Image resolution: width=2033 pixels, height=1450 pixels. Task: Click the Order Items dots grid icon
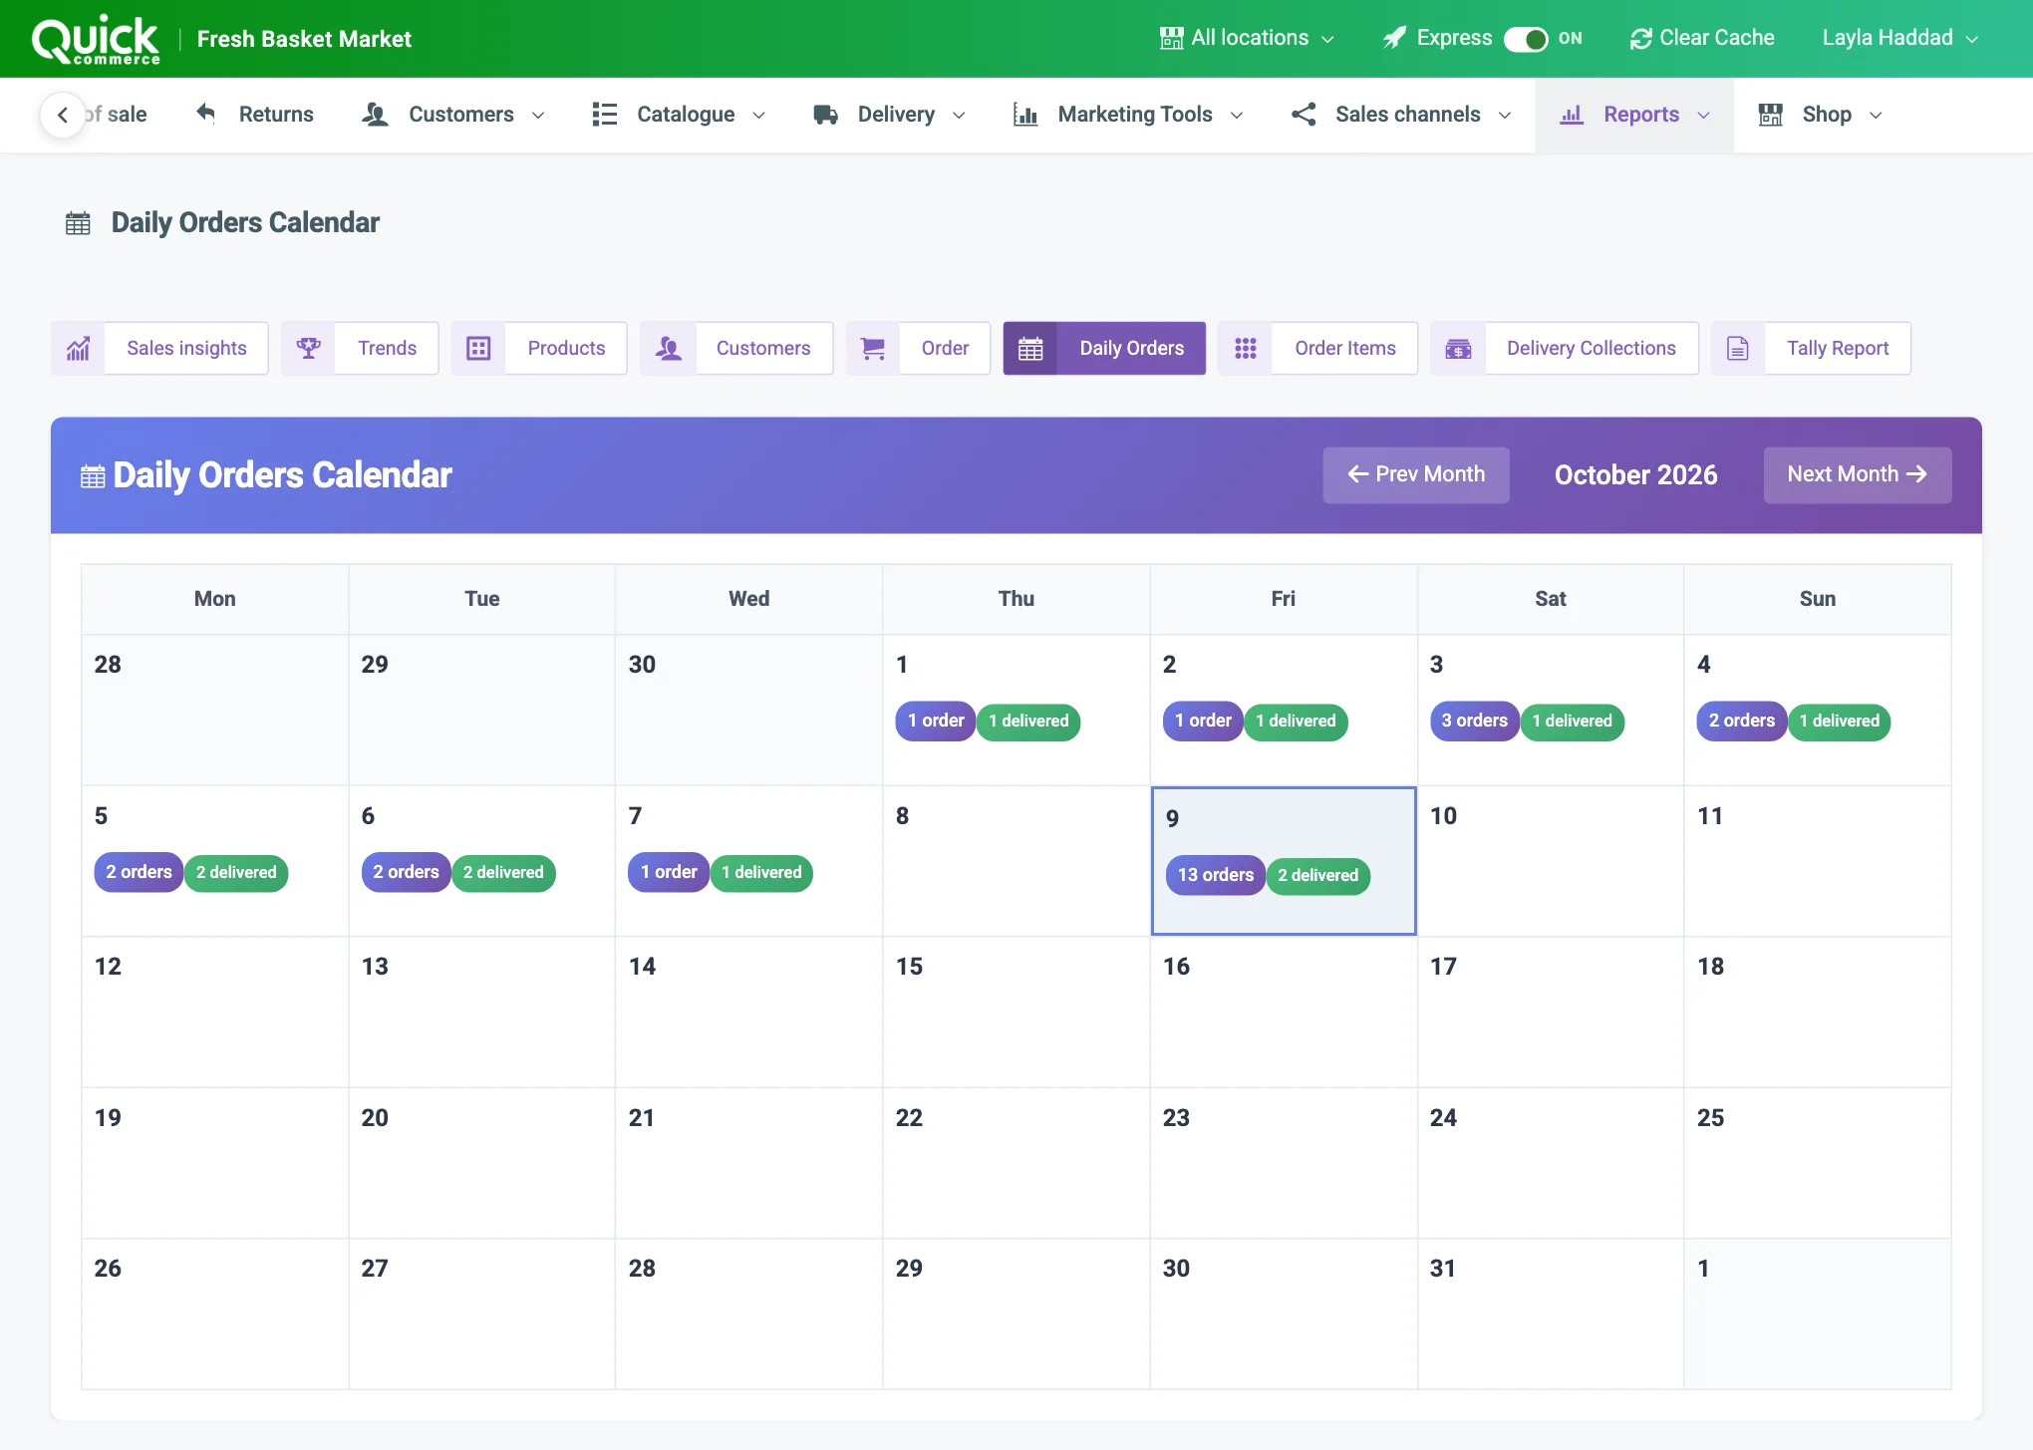[1246, 348]
